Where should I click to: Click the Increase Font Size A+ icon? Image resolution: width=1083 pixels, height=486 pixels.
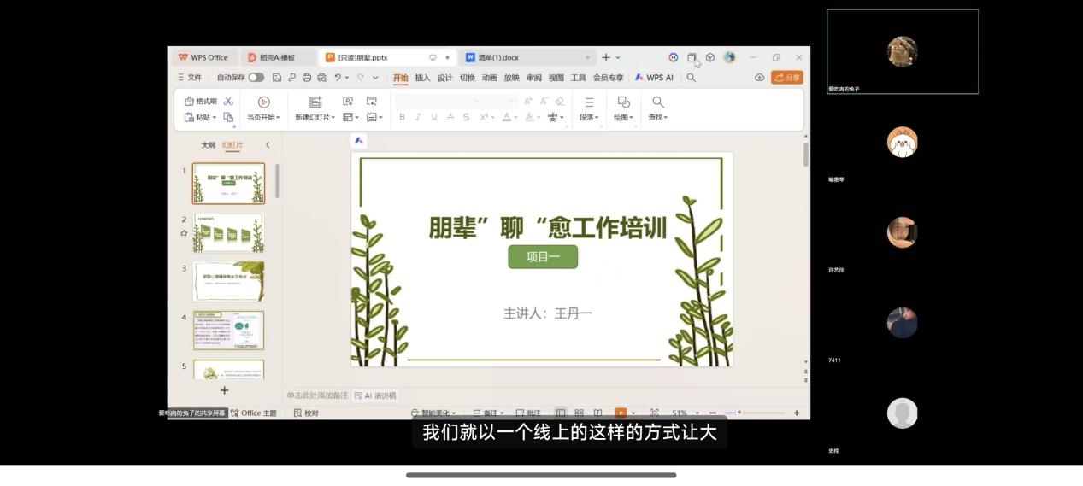[x=528, y=101]
